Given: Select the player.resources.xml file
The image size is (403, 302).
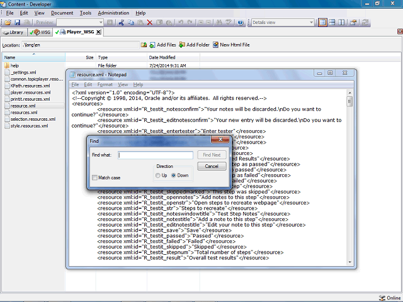Looking at the screenshot, I should [30, 92].
